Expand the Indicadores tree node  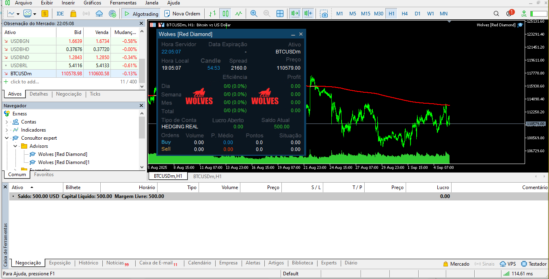(x=6, y=130)
